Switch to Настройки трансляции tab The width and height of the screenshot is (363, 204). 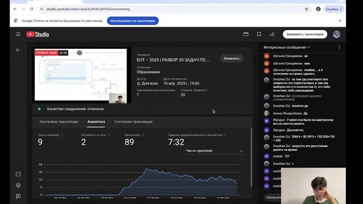(58, 122)
